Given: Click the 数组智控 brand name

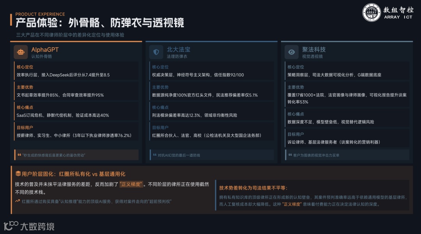Looking at the screenshot, I should click(x=398, y=10).
